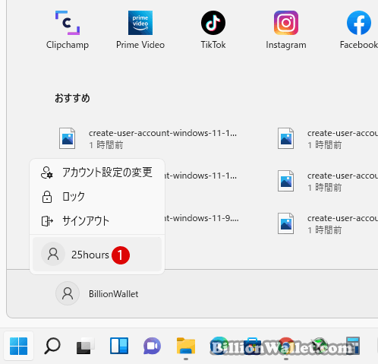Screen dimensions: 378x364
Task: Open the Clipchamp app
Action: point(68,30)
